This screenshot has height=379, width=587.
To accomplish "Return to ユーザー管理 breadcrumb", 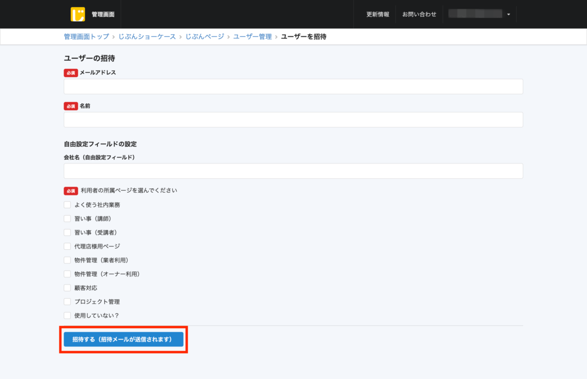I will point(252,36).
